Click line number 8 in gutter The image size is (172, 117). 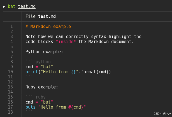pos(12,62)
